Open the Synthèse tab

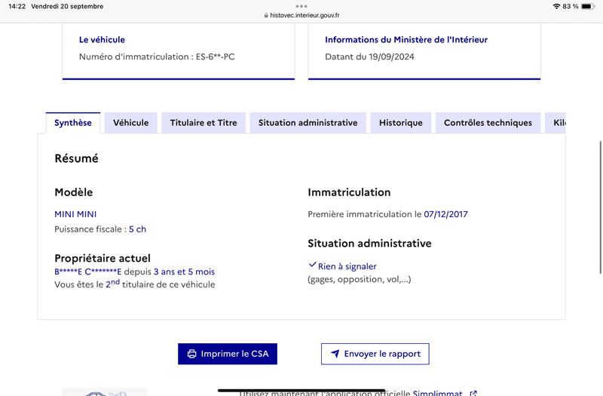point(73,123)
